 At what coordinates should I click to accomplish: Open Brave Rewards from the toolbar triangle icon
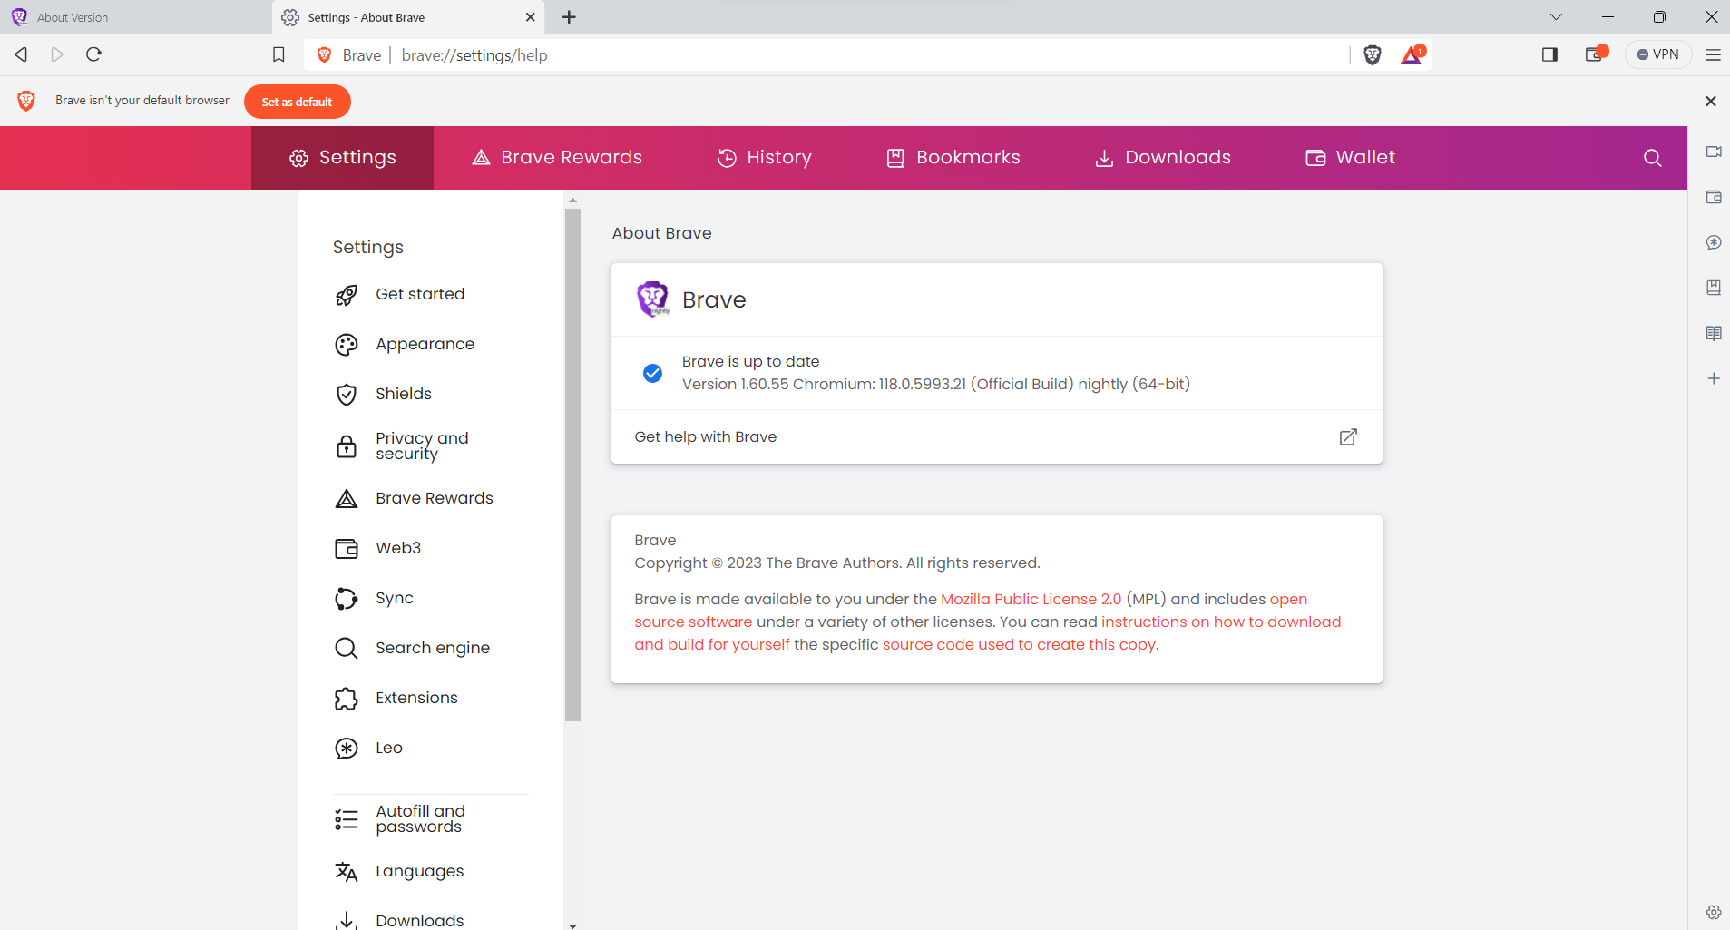(x=1411, y=54)
